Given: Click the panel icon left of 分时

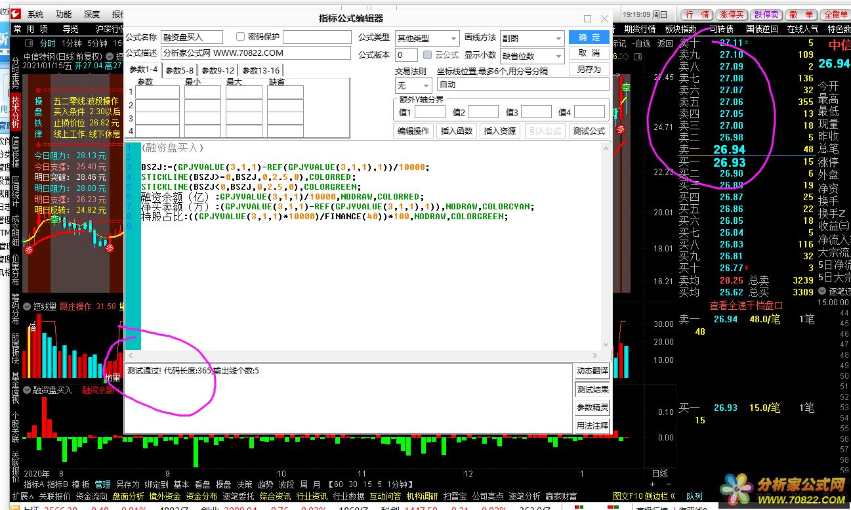Looking at the screenshot, I should [30, 43].
